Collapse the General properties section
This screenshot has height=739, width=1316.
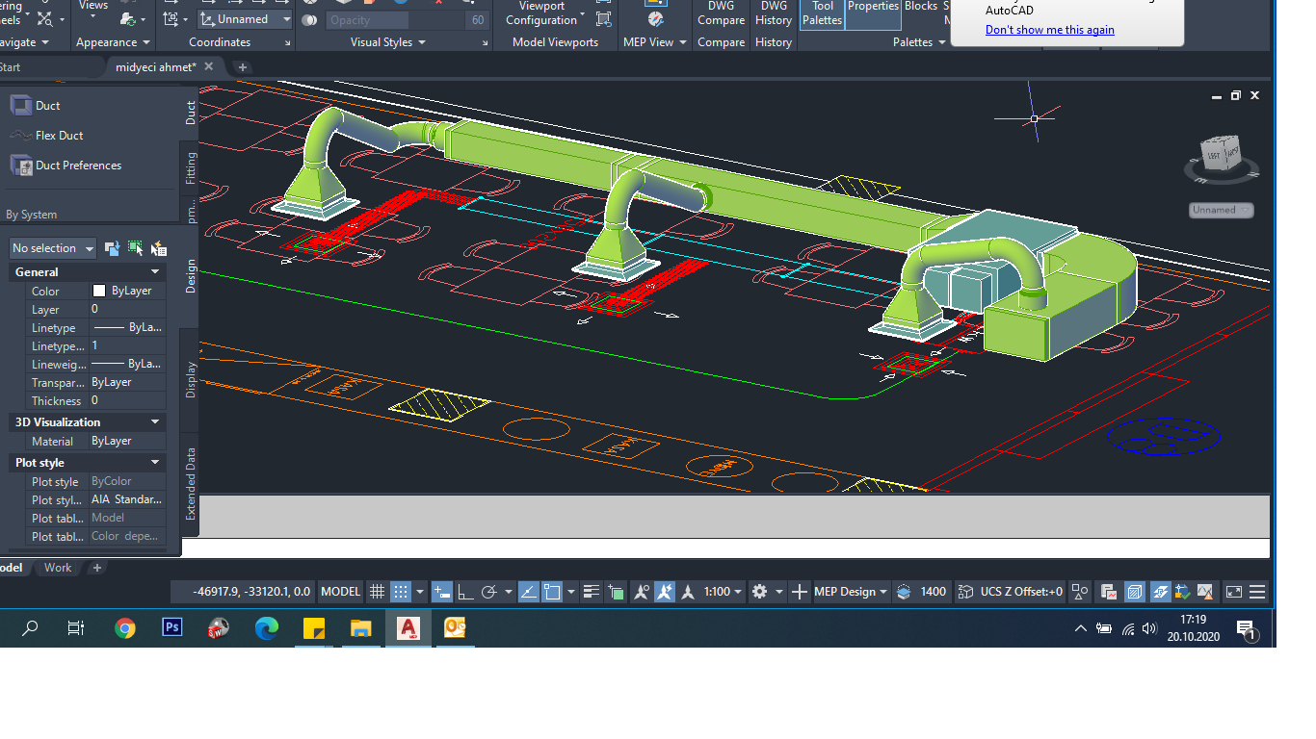pos(154,272)
